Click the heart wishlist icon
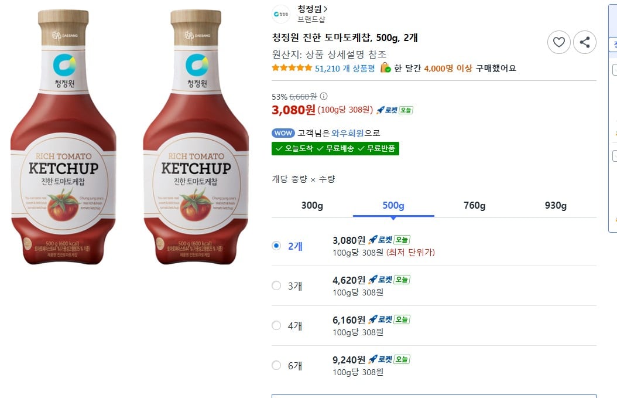Image resolution: width=617 pixels, height=398 pixels. 559,42
